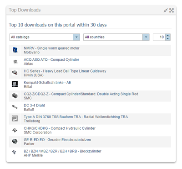Click the Trelleborg manufacturer name
Viewport: 182px width, 169px height.
coord(32,121)
